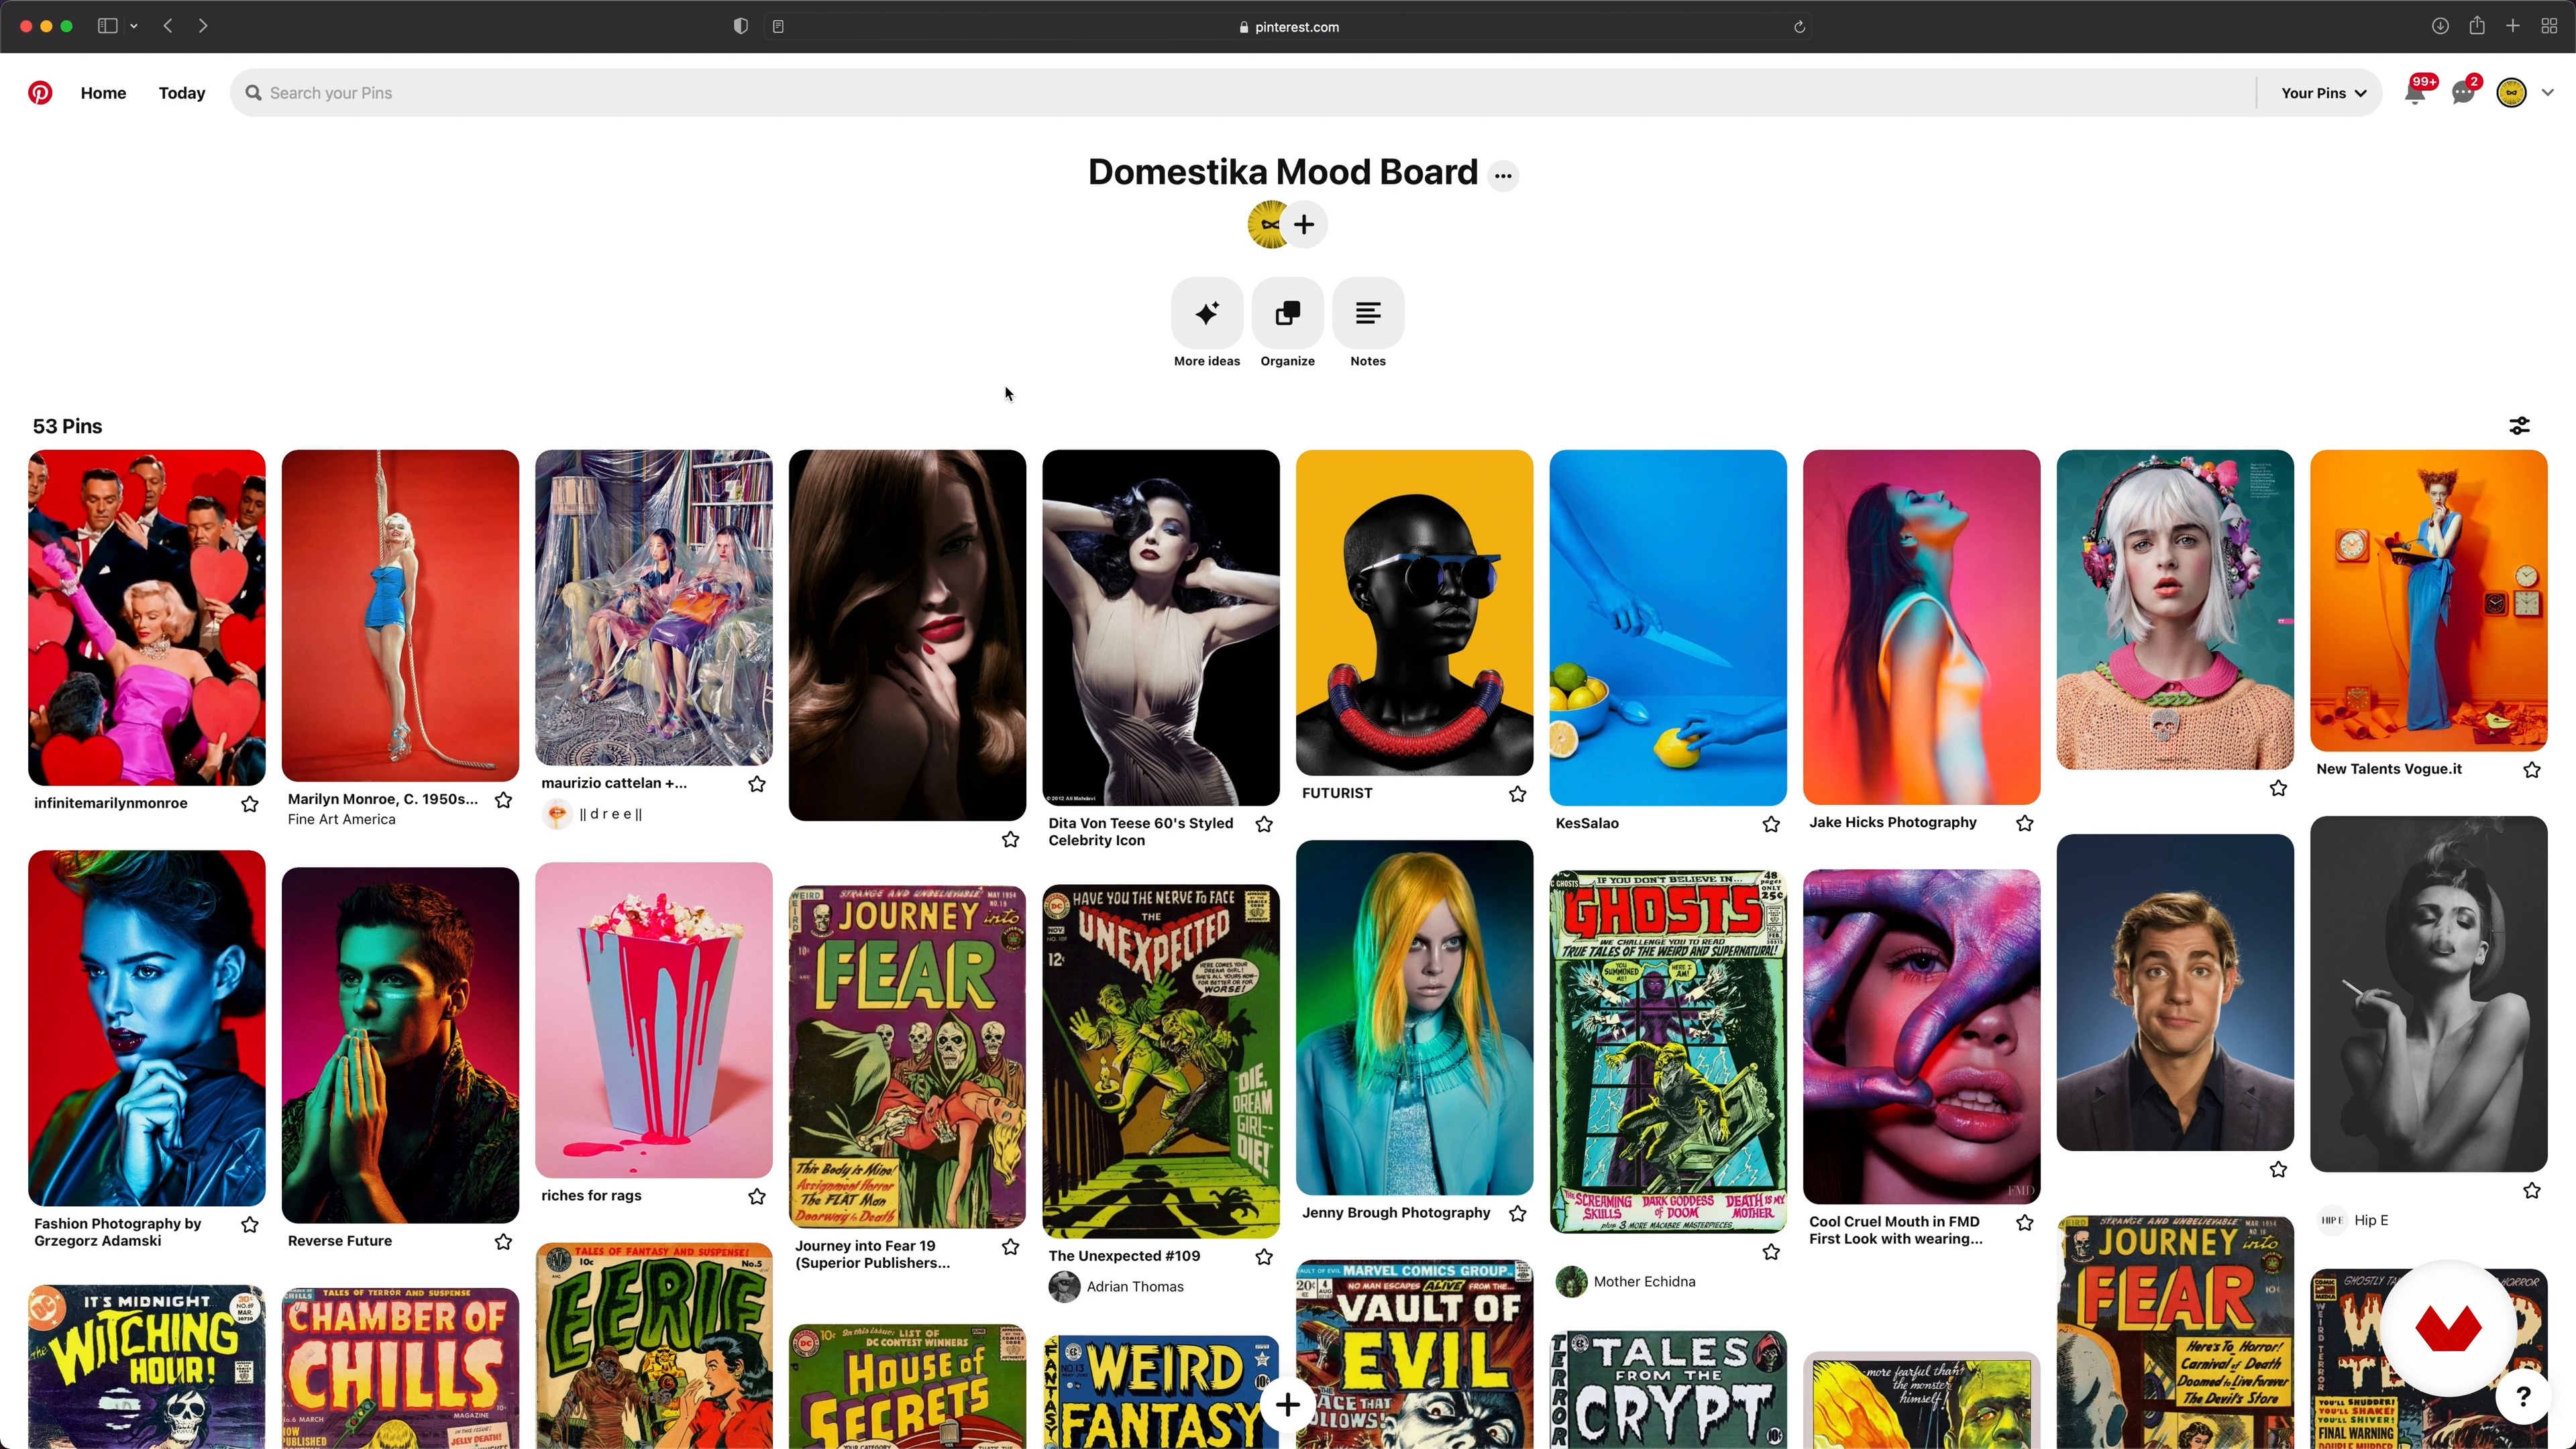Star the Journey into Fear 19 pin
Screen dimensions: 2576x1449
click(x=1011, y=1247)
